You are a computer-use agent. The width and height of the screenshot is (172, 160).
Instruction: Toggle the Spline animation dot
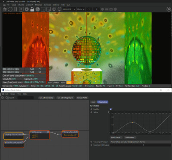point(91,112)
